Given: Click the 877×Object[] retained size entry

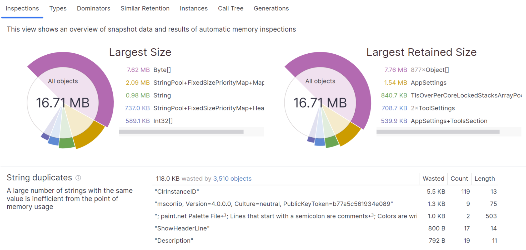Looking at the screenshot, I should 430,70.
